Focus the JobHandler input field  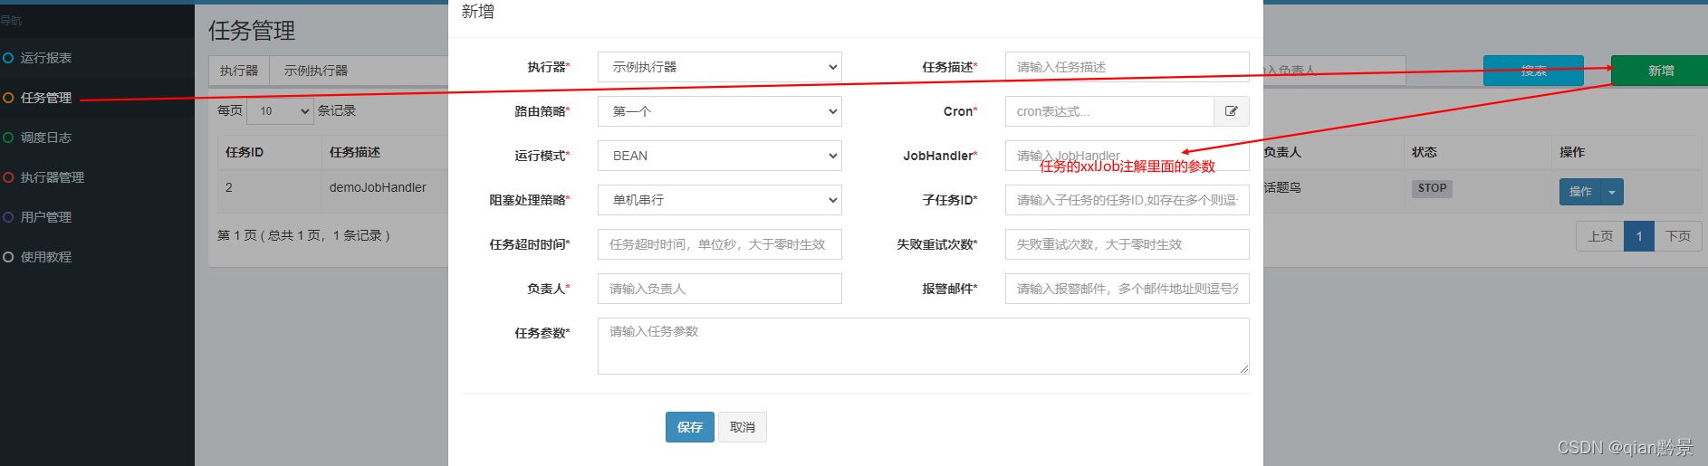pos(1127,156)
